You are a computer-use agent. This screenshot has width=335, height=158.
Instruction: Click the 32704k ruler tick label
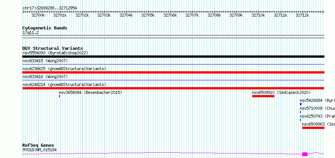tap(126, 15)
